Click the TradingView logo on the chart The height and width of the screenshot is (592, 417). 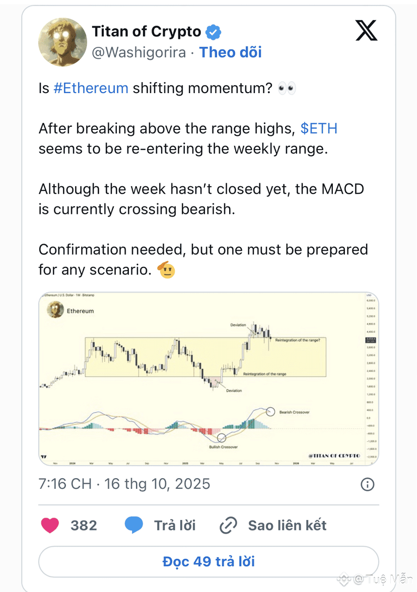[44, 456]
